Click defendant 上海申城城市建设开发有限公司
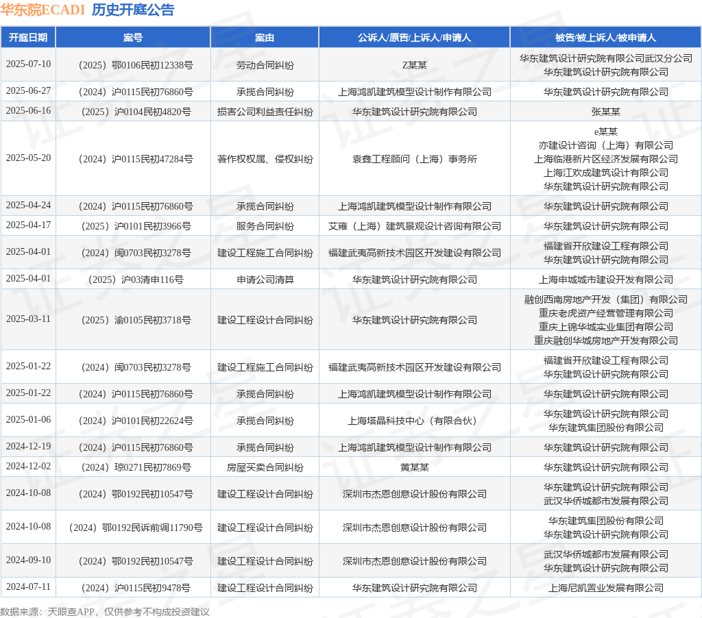 pyautogui.click(x=606, y=280)
